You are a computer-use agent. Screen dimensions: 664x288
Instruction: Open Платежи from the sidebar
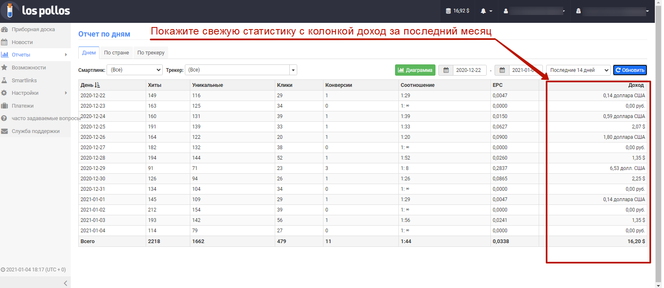[22, 106]
